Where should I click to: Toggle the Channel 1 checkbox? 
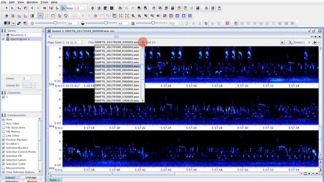coord(4,97)
